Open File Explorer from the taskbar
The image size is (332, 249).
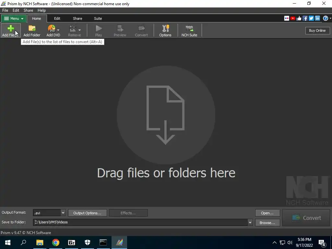(x=40, y=243)
